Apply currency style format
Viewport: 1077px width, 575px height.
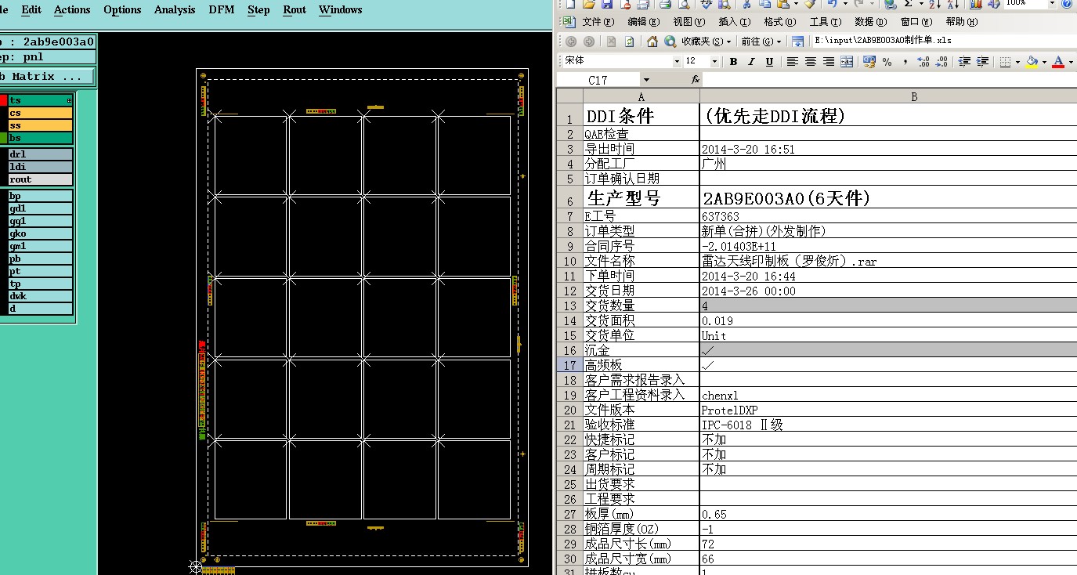(869, 62)
